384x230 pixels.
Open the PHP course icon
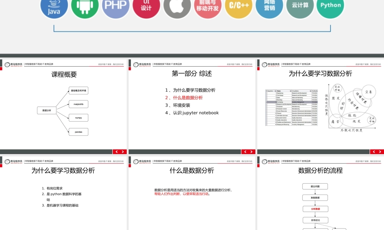click(x=116, y=7)
